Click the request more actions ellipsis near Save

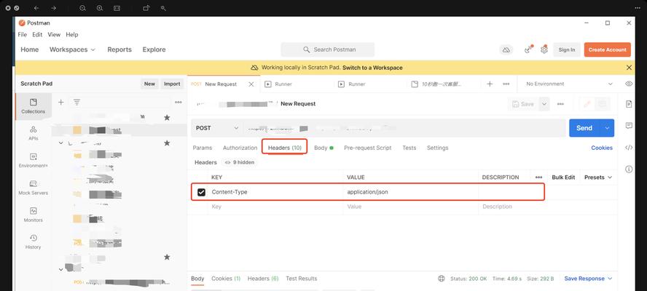(560, 104)
